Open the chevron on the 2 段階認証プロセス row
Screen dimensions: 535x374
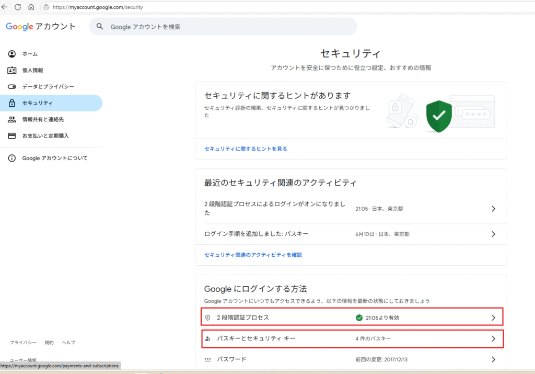point(493,318)
